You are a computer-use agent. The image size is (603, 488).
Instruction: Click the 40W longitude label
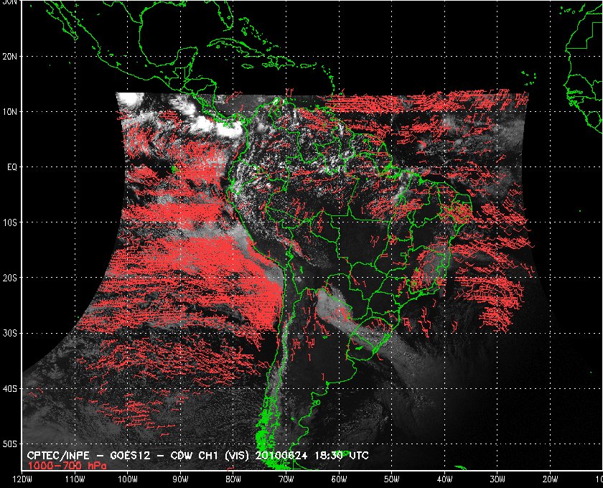pos(444,479)
